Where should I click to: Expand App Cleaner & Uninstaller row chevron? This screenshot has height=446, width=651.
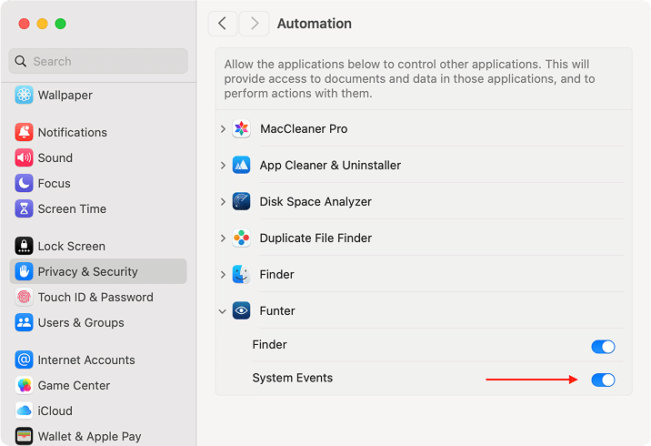tap(223, 165)
